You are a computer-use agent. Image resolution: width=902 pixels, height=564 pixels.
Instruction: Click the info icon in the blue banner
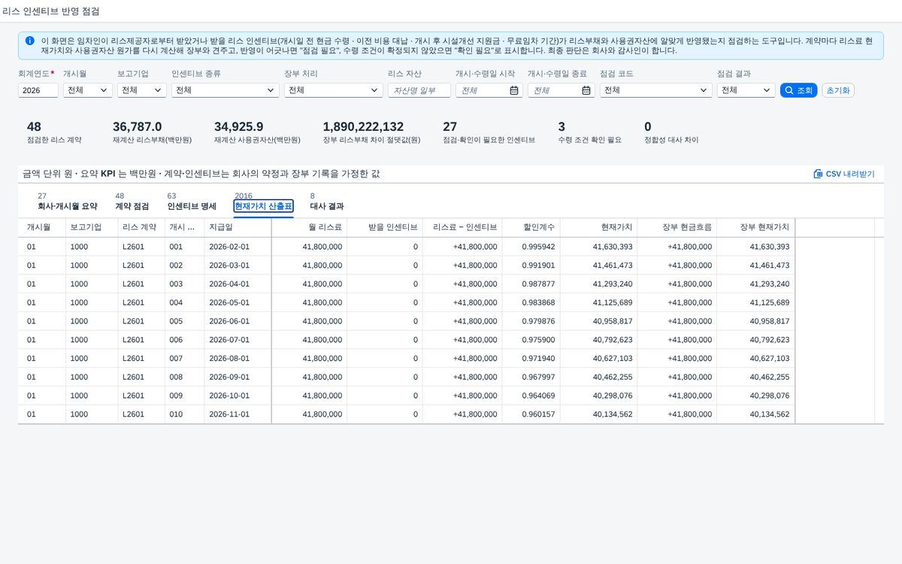pos(29,41)
